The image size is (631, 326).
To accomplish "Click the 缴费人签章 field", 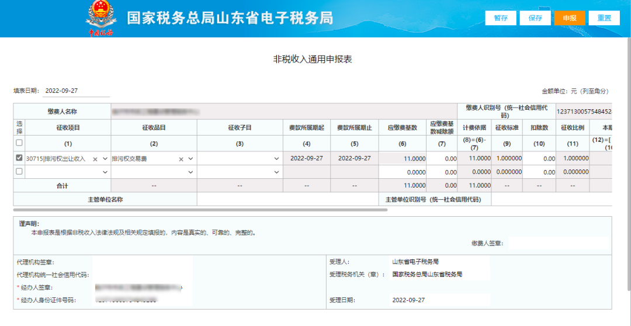I will click(x=559, y=243).
